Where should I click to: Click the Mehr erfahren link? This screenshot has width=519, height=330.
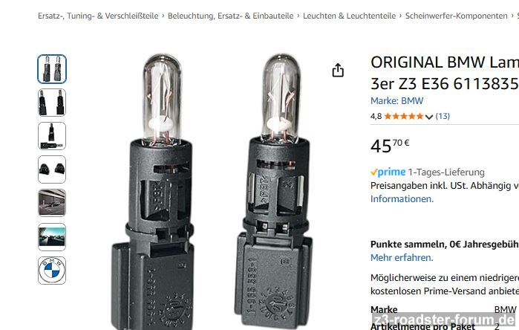[402, 257]
